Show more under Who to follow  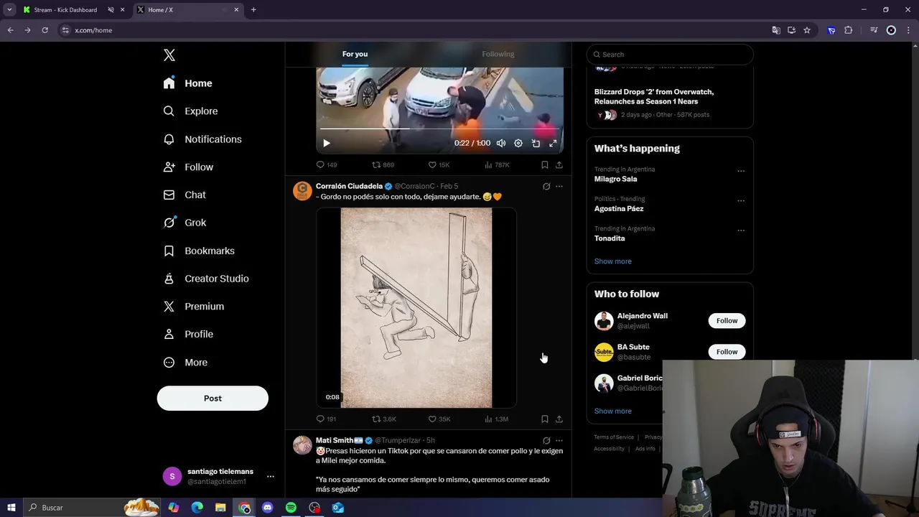coord(613,411)
